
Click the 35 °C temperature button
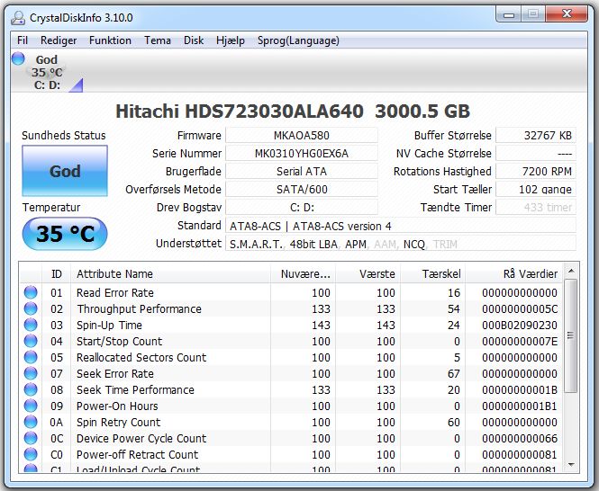pos(64,234)
